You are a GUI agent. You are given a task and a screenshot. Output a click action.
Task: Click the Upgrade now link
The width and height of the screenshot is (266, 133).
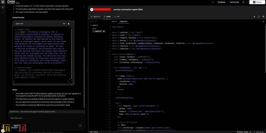coord(14,112)
